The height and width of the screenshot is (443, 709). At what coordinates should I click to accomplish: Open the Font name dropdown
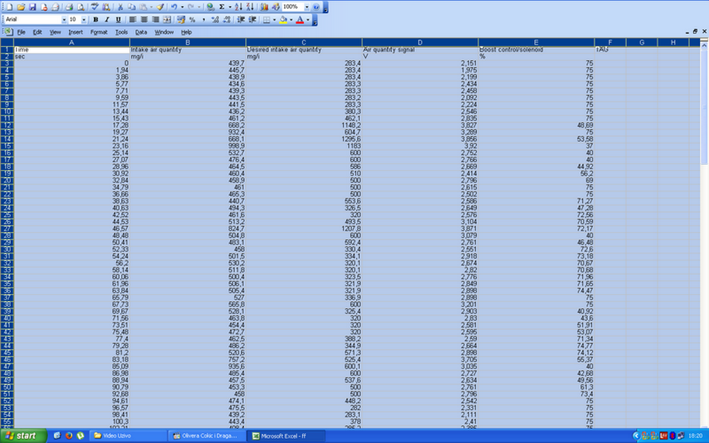coord(64,19)
